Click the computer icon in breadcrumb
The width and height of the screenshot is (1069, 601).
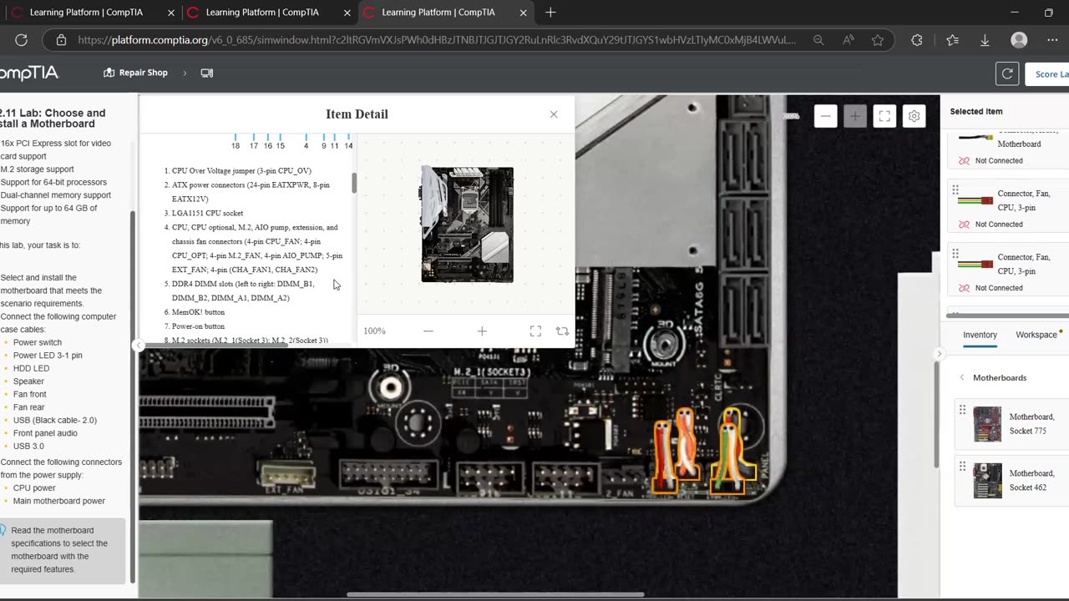(x=207, y=73)
